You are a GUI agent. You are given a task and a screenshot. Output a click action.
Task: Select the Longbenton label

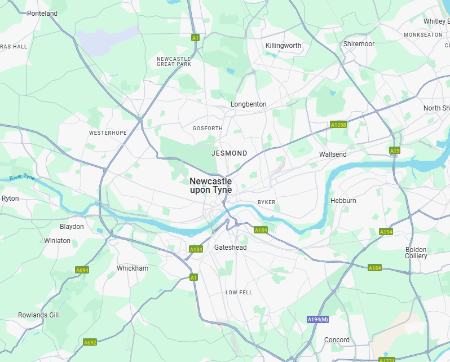coord(249,104)
